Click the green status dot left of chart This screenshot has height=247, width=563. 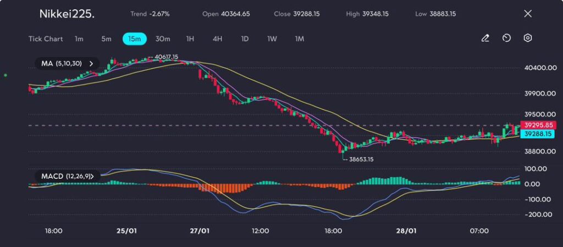[5, 75]
